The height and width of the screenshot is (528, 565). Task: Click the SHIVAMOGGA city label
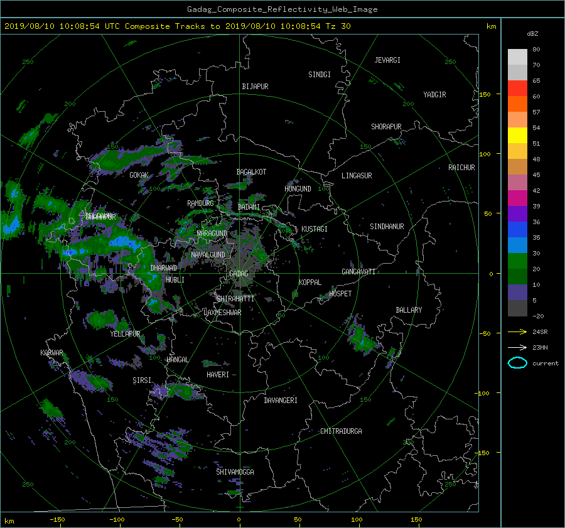pos(235,472)
